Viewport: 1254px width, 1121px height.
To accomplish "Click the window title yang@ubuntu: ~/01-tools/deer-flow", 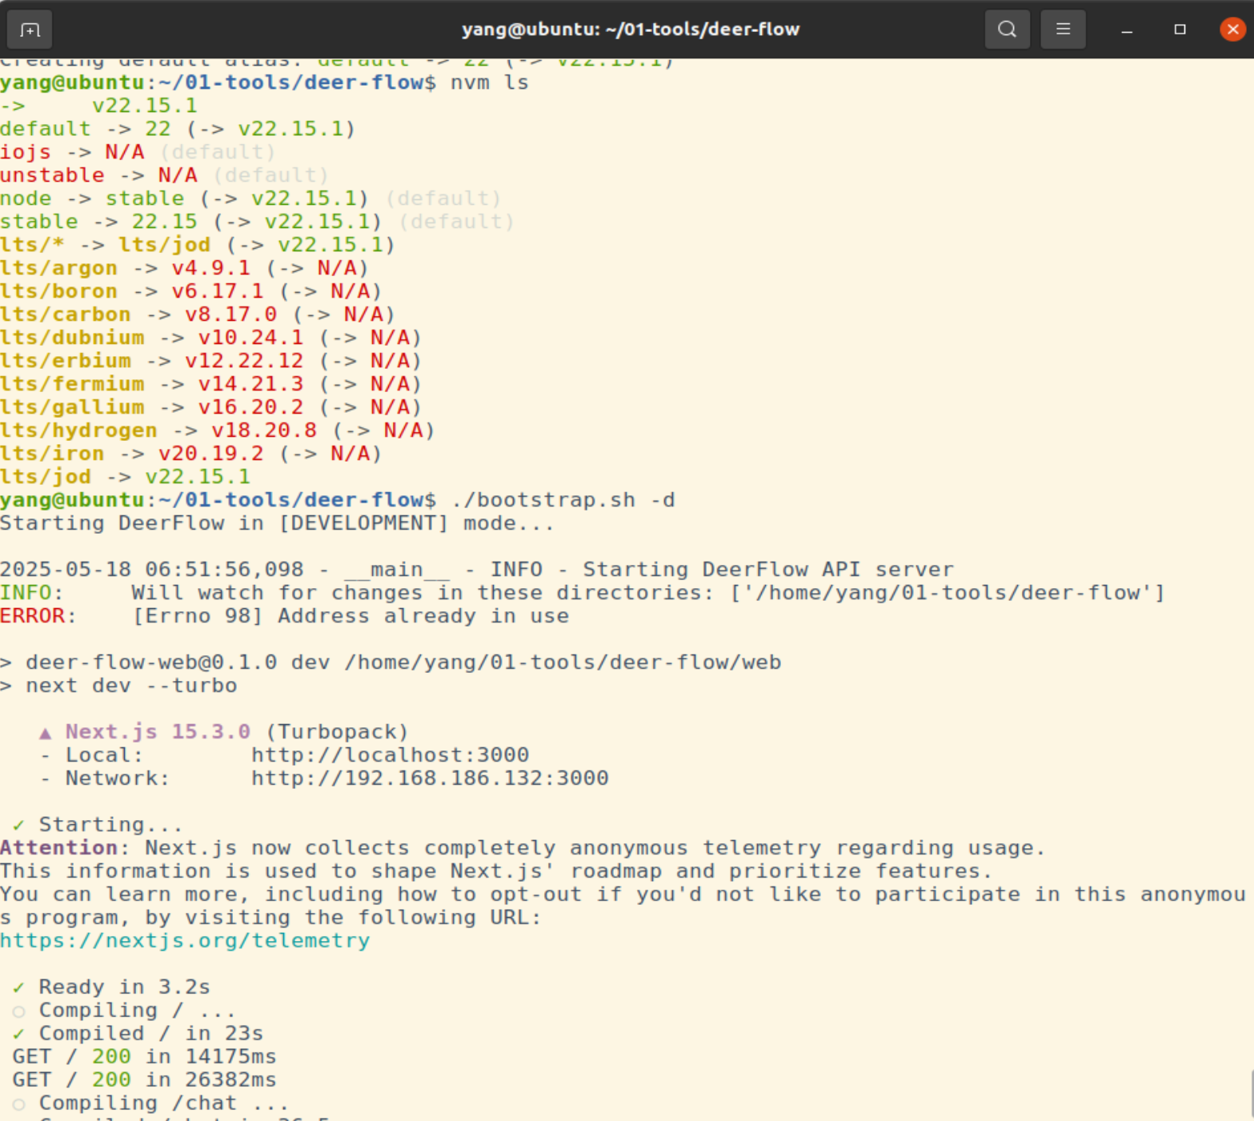I will (x=631, y=30).
